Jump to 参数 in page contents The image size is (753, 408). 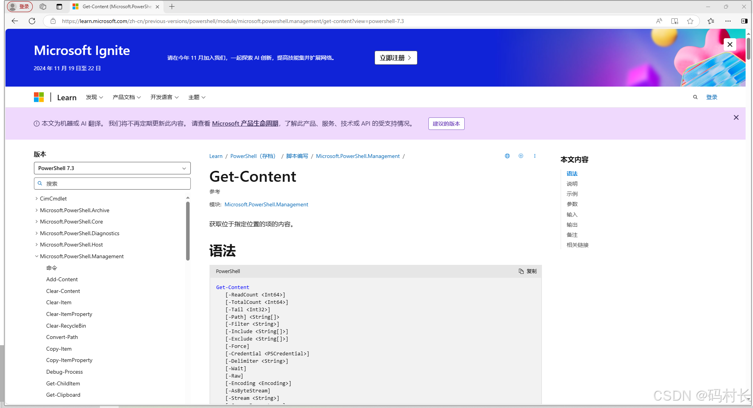click(572, 204)
